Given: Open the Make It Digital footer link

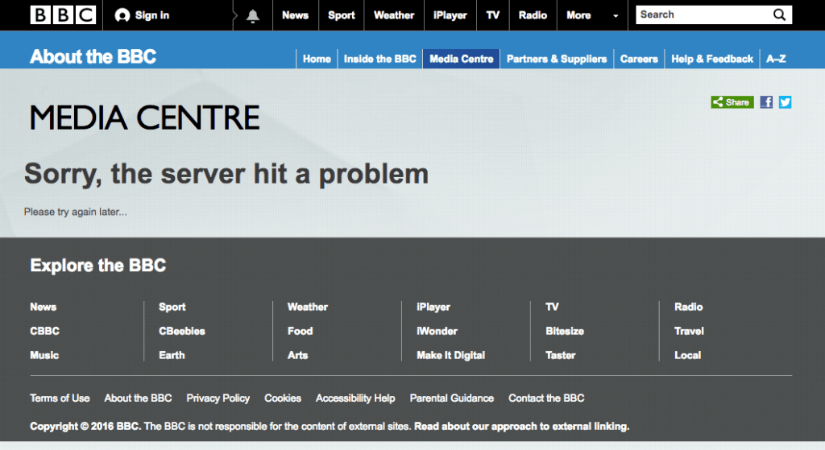Looking at the screenshot, I should [450, 355].
